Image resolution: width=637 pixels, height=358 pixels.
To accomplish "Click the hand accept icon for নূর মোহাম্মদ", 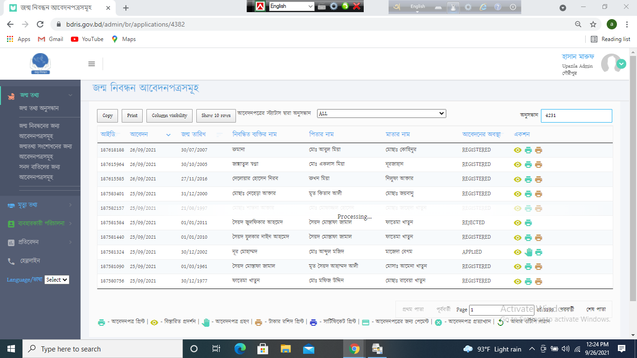I will 528,252.
